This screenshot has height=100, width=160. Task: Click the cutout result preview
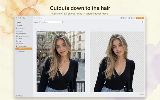tap(117, 62)
